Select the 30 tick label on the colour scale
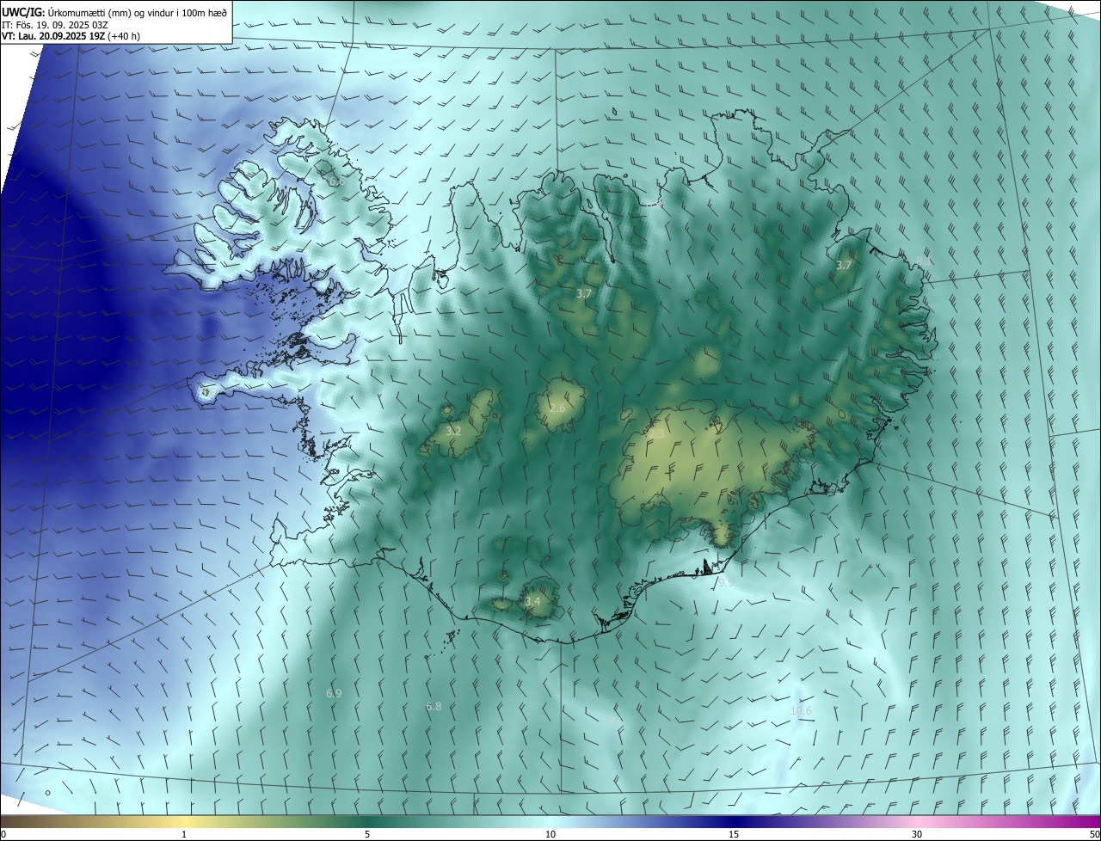Image resolution: width=1101 pixels, height=841 pixels. [917, 834]
